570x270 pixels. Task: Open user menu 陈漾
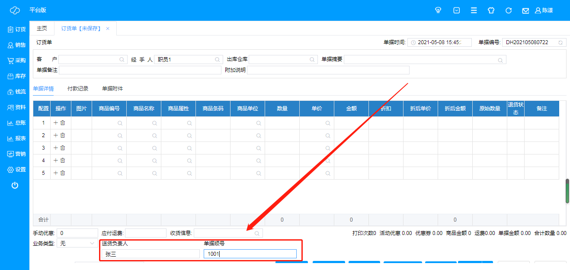(x=544, y=10)
